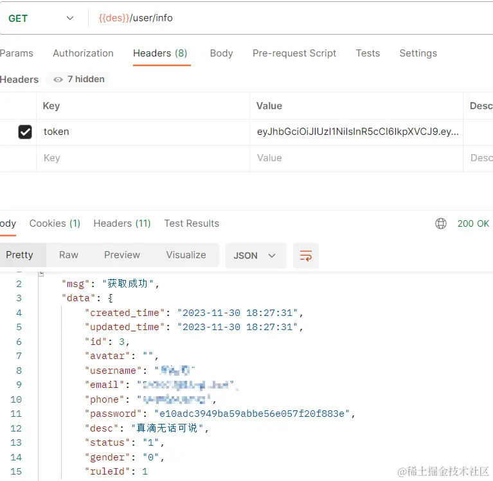The width and height of the screenshot is (493, 481).
Task: Click the empty Value input field
Action: (x=356, y=158)
